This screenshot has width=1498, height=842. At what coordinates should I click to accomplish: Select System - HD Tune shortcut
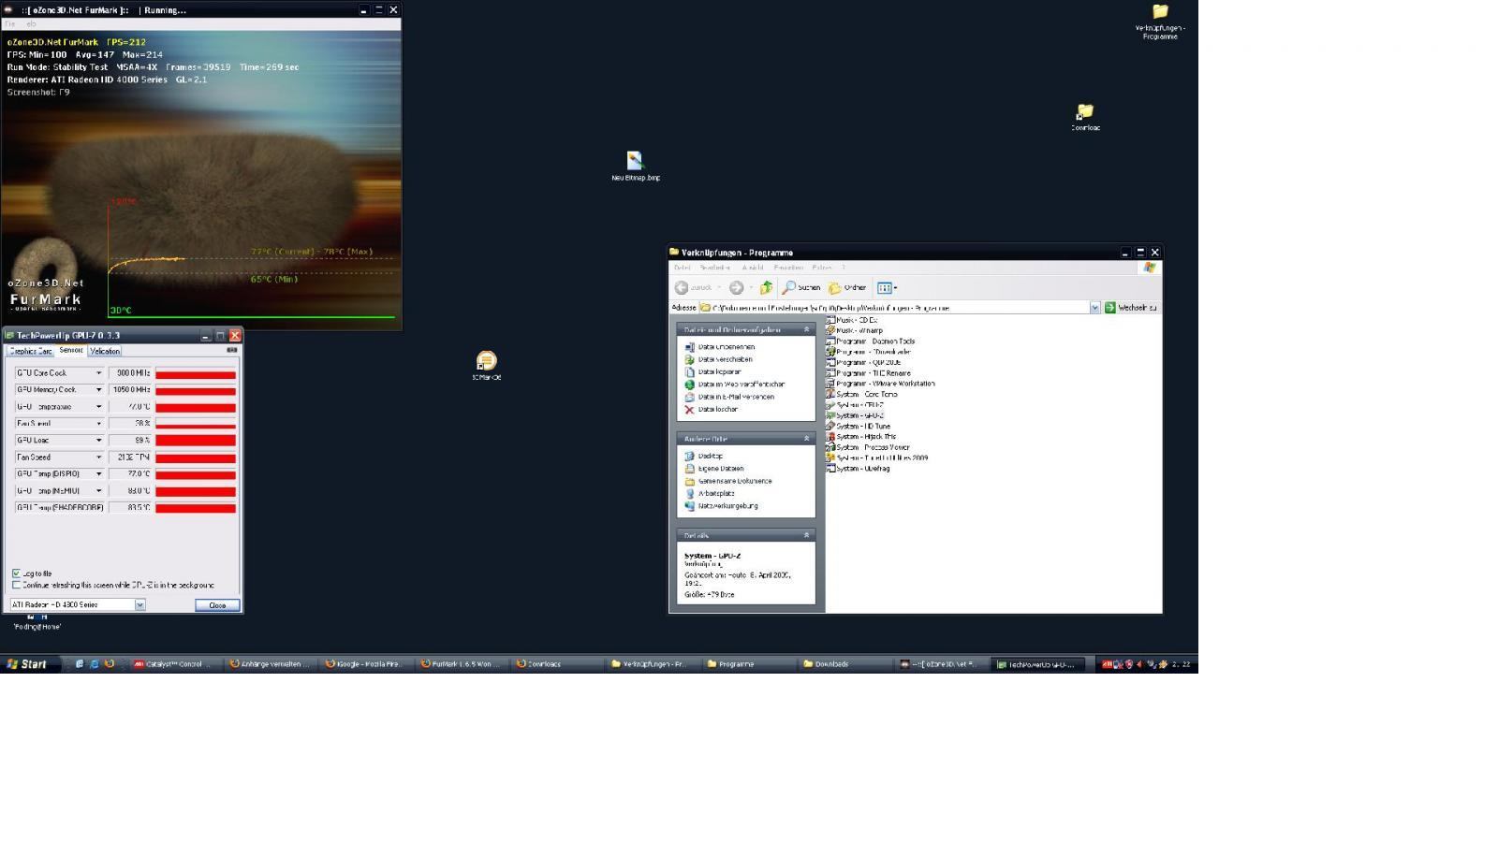coord(858,426)
